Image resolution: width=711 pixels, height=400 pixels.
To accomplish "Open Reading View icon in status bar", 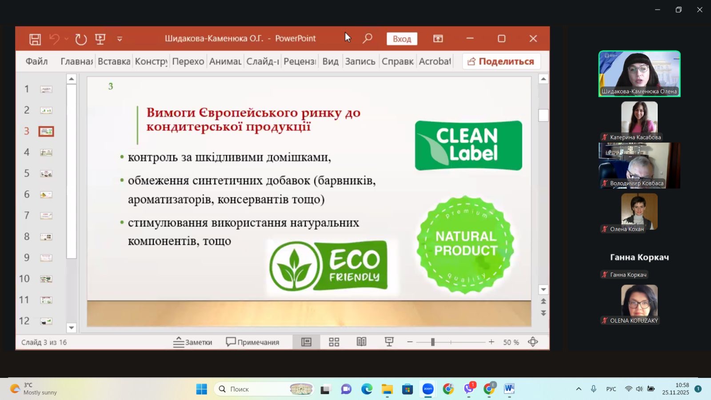I will (361, 342).
